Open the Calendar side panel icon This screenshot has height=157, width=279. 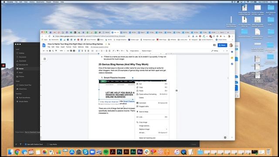click(x=232, y=52)
